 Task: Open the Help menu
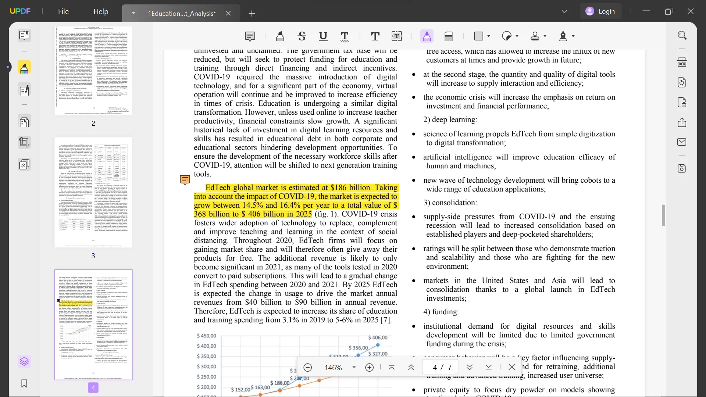pyautogui.click(x=101, y=11)
